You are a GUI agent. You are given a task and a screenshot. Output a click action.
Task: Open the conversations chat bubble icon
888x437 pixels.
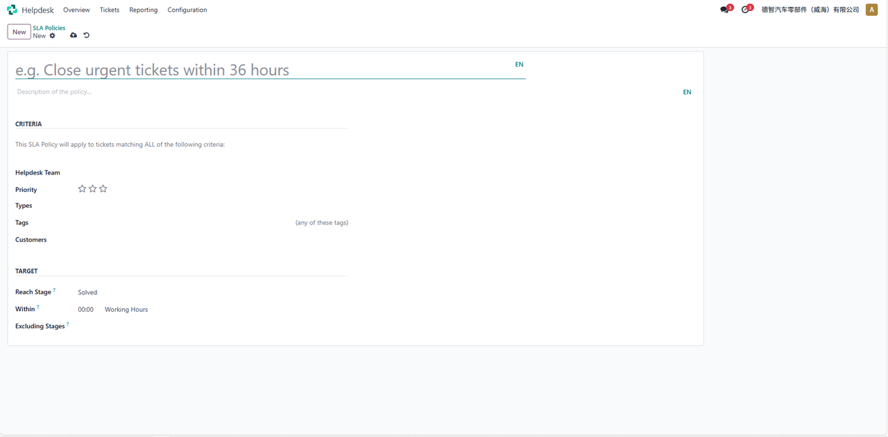pyautogui.click(x=724, y=10)
